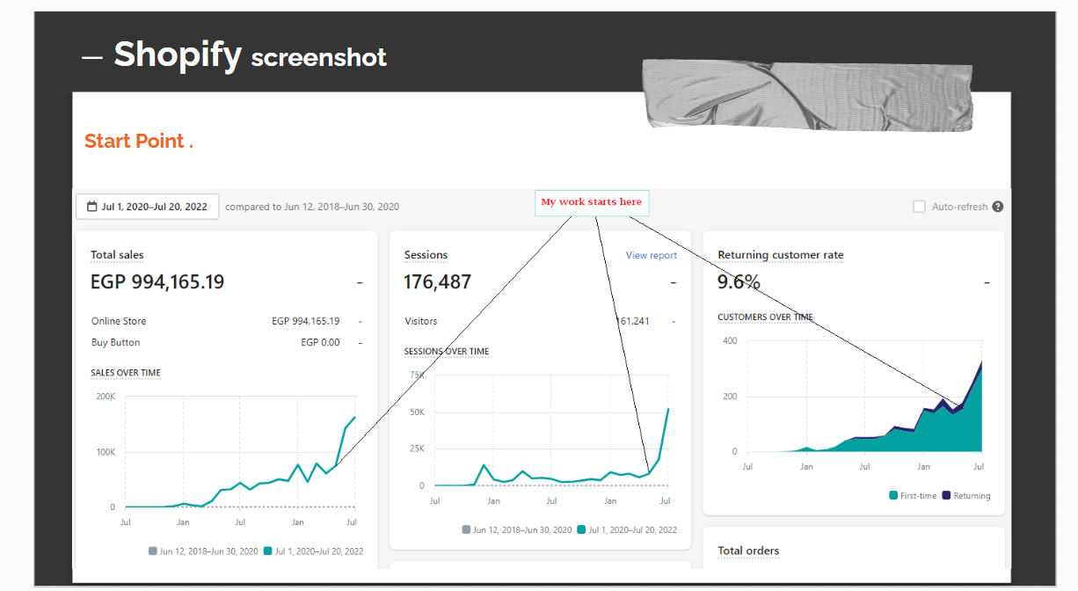Click gray Jun 12, 2018 legend swatch in sales chart
Screen dimensions: 1078x591
153,551
